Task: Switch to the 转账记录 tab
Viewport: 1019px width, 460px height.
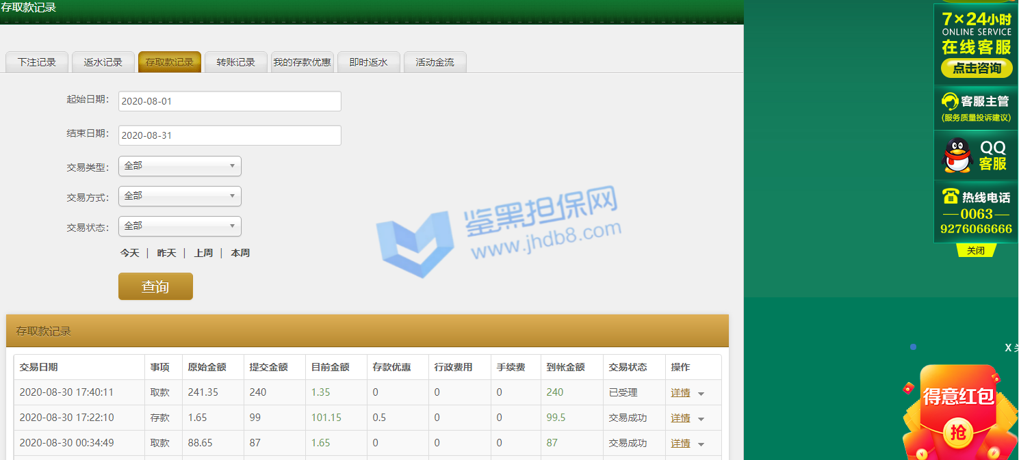Action: pos(236,62)
